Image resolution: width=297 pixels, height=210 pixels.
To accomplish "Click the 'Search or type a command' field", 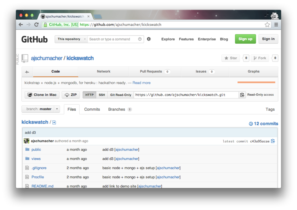I will [113, 39].
